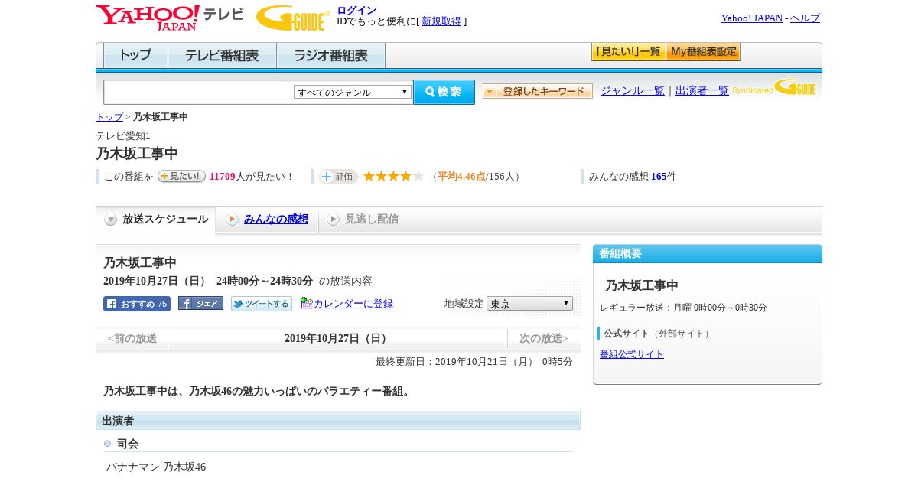Click the Syndicated G-Guide logo
The height and width of the screenshot is (482, 918).
point(774,87)
